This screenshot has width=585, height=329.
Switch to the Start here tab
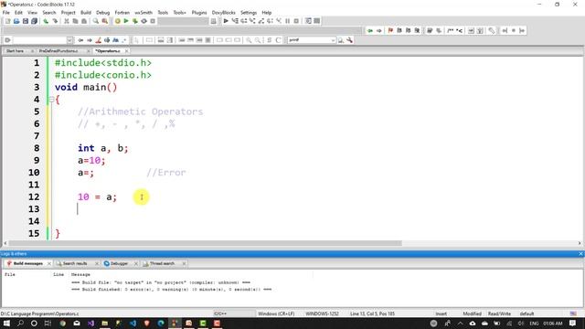click(x=15, y=51)
